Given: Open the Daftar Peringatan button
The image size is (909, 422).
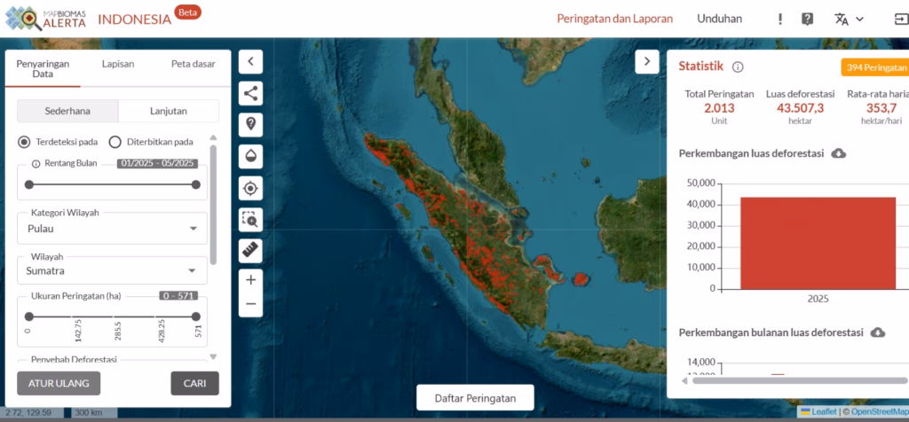Looking at the screenshot, I should pyautogui.click(x=476, y=398).
